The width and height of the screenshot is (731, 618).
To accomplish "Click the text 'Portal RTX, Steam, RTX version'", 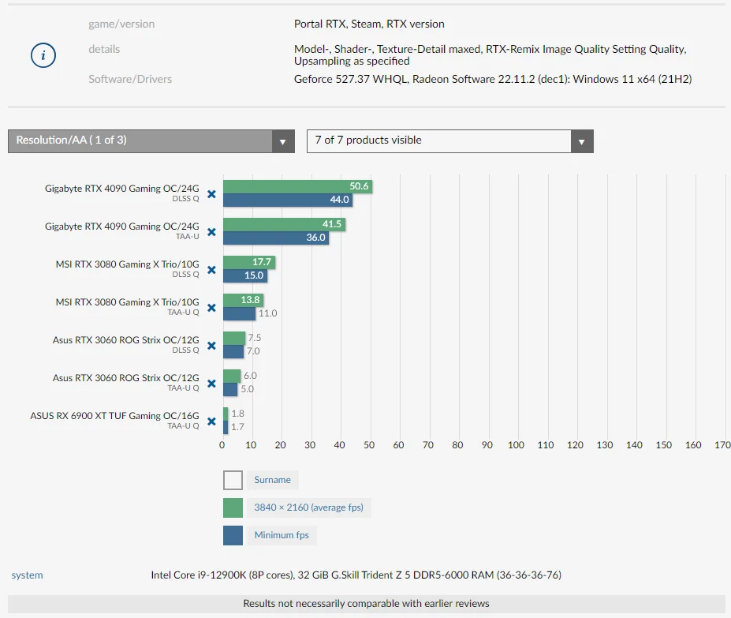I will (x=369, y=24).
